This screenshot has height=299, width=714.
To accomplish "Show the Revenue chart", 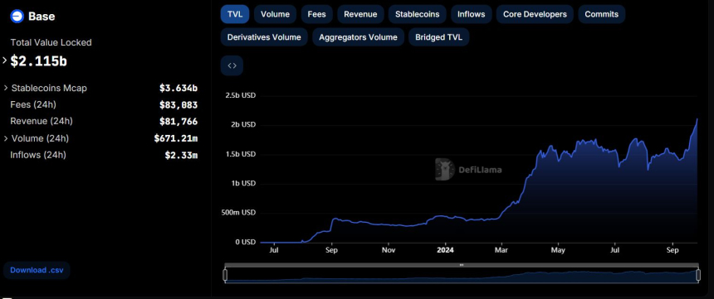I will [360, 14].
